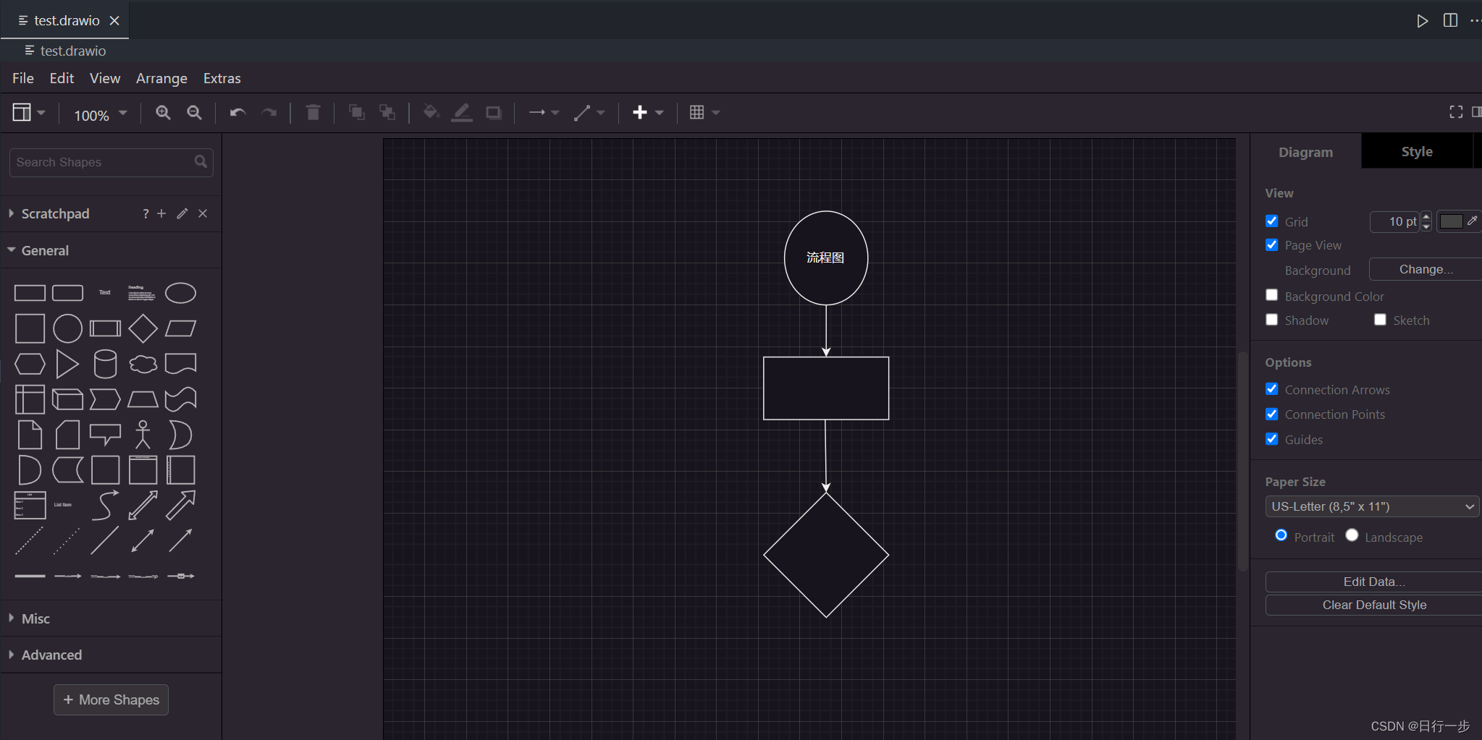The image size is (1482, 740).
Task: Click the zoom in magnifier icon
Action: tap(164, 113)
